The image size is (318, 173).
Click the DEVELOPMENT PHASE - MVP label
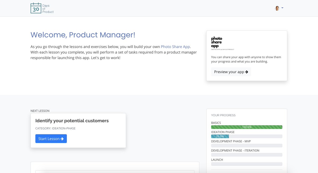pos(231,141)
